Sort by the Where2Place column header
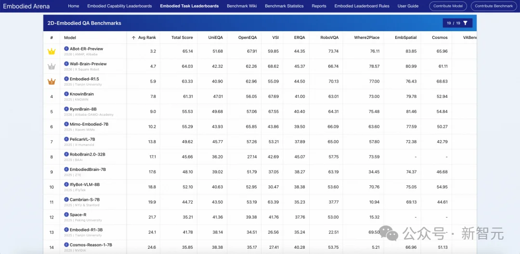 point(367,38)
